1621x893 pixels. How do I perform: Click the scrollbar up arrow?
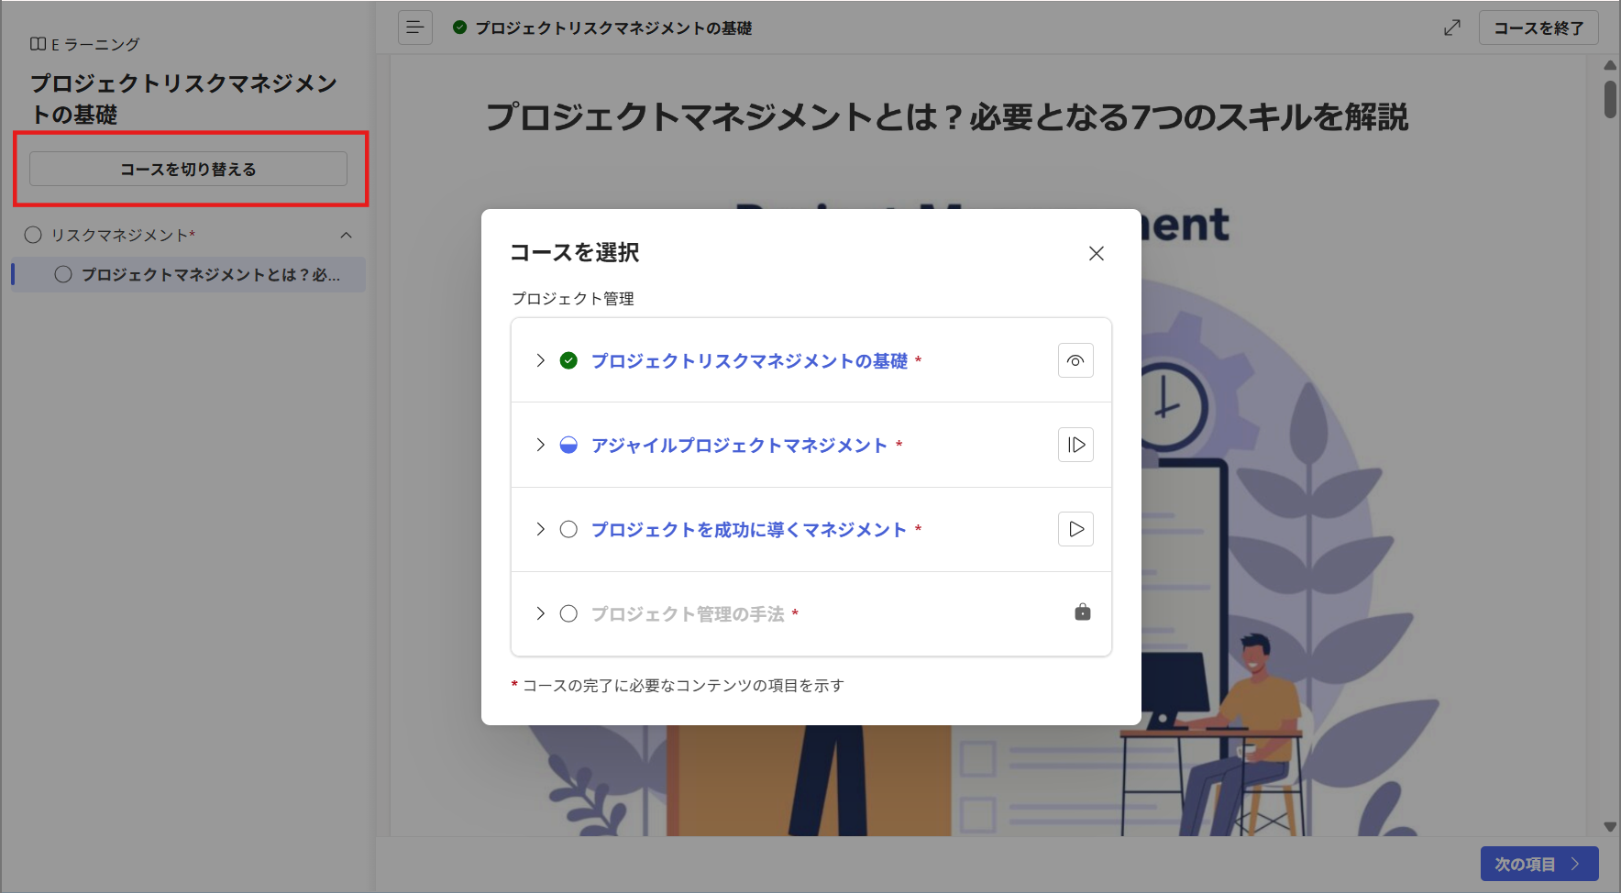[x=1610, y=66]
